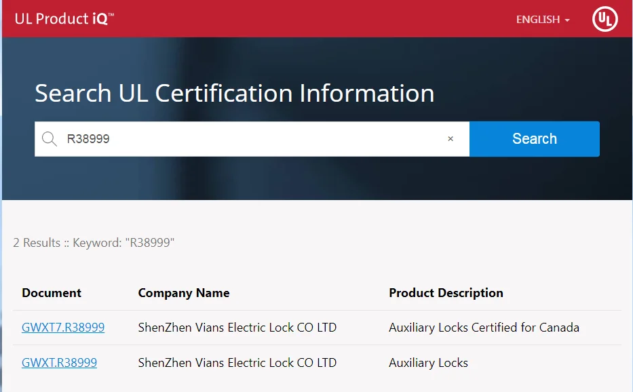This screenshot has height=392, width=633.
Task: Open the GWXT7.R38999 document link
Action: tap(63, 328)
